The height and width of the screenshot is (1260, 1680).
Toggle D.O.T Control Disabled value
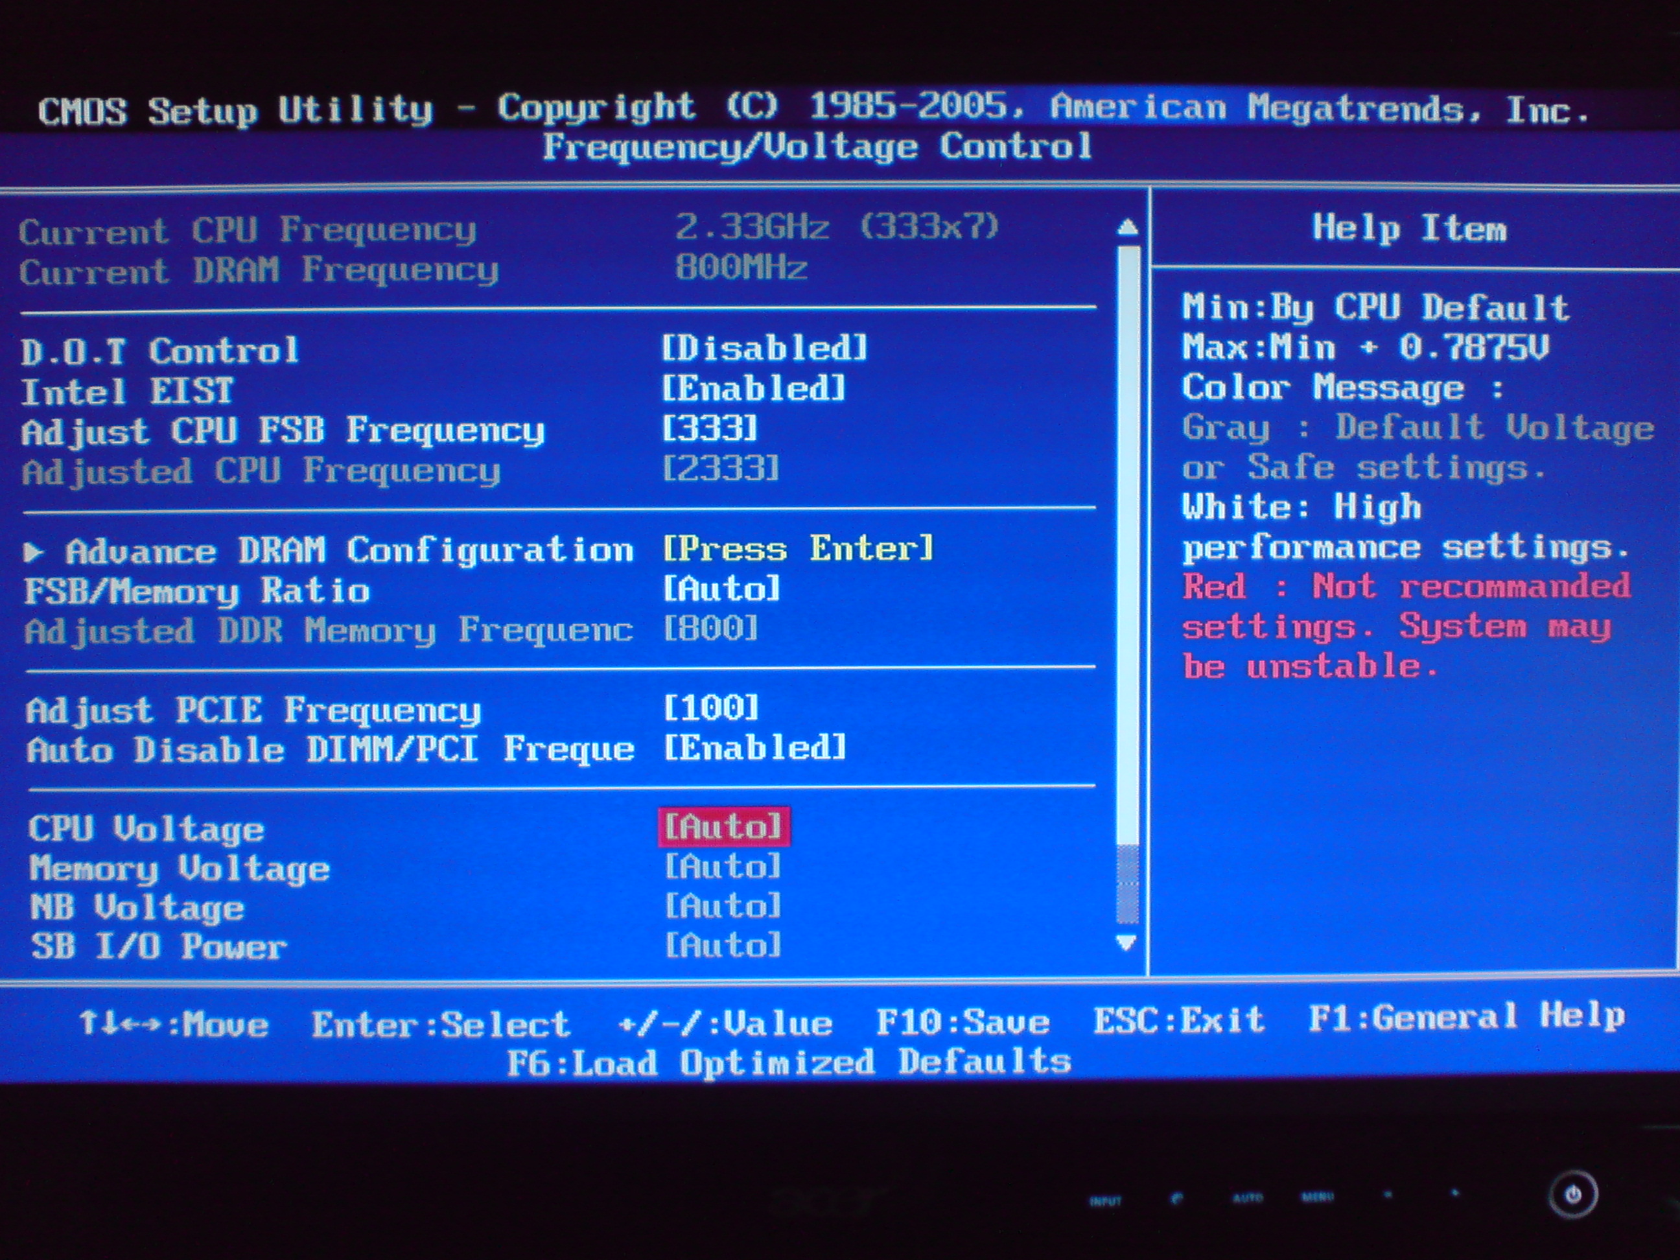[764, 349]
